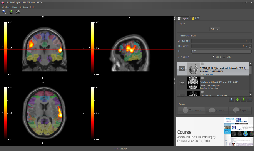Click the panel splitter handle beside the viewer
254x151 pixels.
click(174, 81)
